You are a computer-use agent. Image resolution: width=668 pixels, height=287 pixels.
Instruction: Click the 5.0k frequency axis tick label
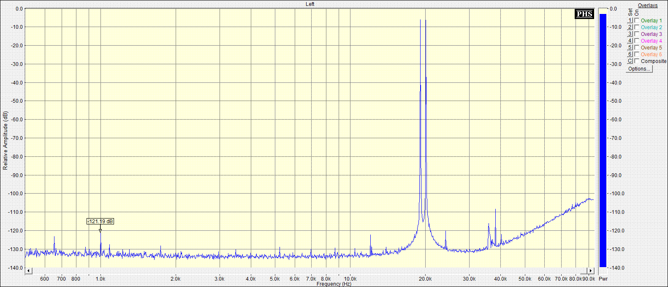coord(275,279)
